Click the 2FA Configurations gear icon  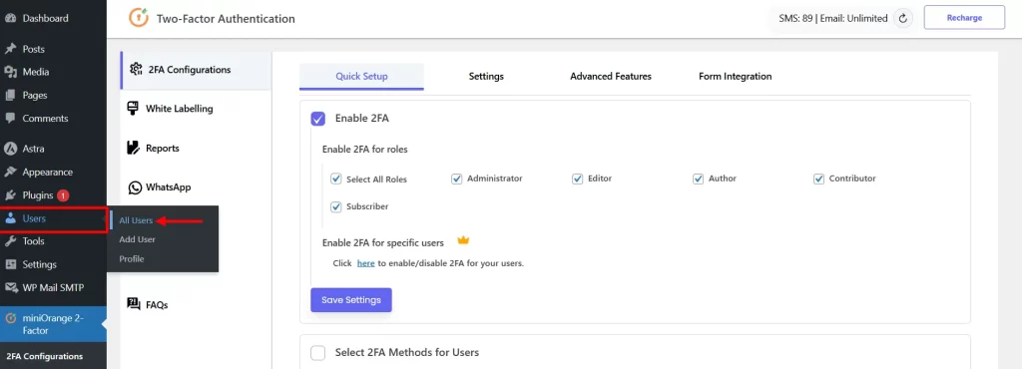click(136, 69)
